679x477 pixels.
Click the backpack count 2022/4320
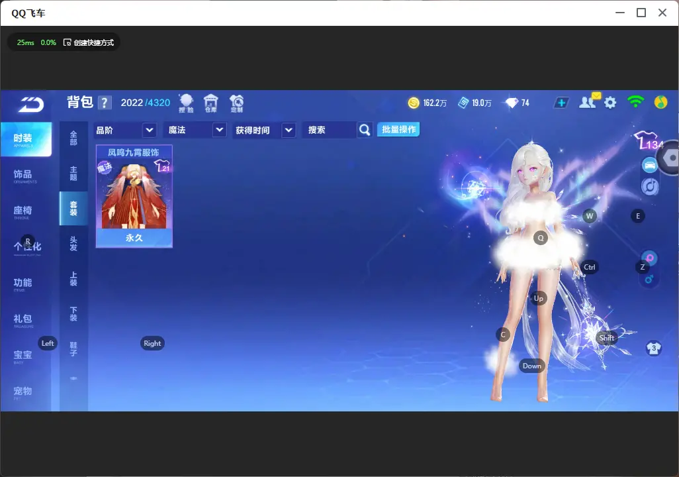[146, 103]
